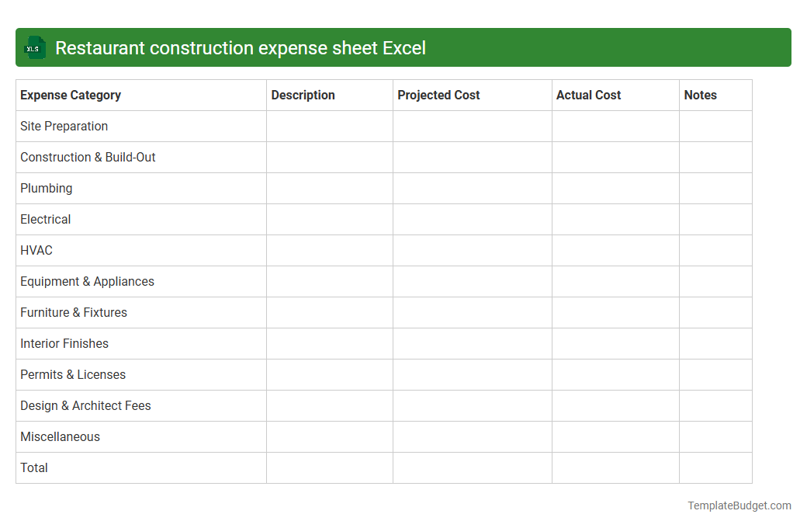Click the Miscellaneous expense row
The width and height of the screenshot is (807, 528).
[60, 436]
